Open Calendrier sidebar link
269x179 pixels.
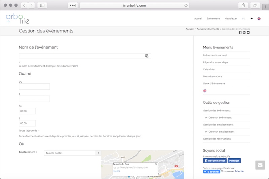point(209,69)
